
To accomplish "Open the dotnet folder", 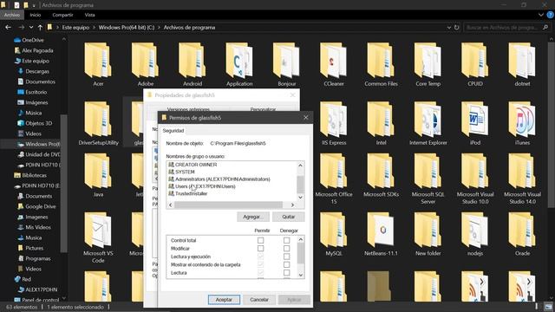I will click(522, 64).
